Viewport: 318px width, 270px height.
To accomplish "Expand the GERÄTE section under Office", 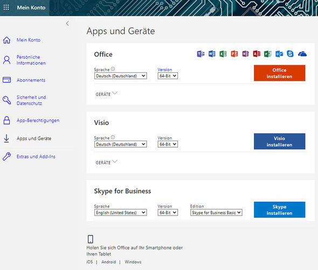I will (107, 94).
